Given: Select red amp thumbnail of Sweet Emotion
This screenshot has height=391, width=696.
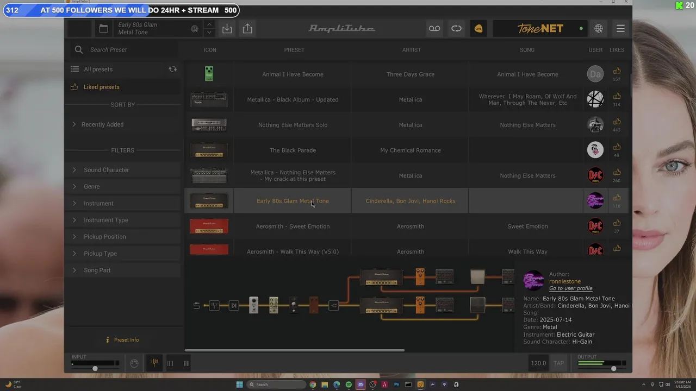Looking at the screenshot, I should (209, 226).
